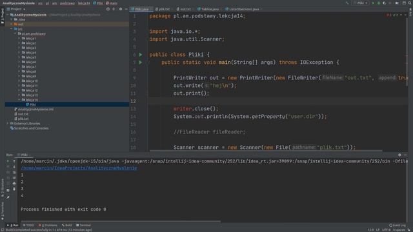Click the UTF-8 encoding in the status bar

[386, 229]
